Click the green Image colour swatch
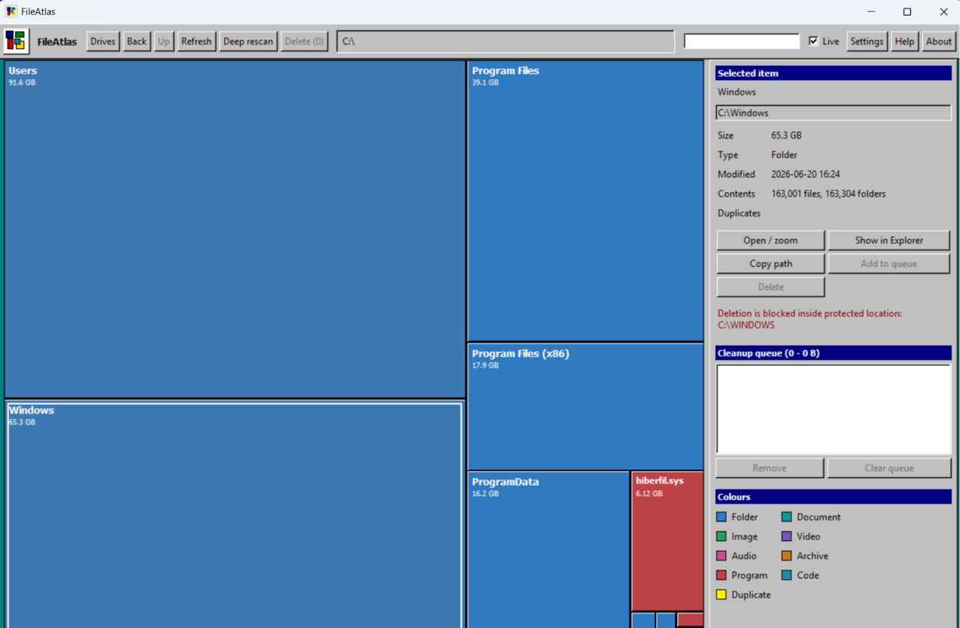The height and width of the screenshot is (628, 960). pyautogui.click(x=721, y=536)
